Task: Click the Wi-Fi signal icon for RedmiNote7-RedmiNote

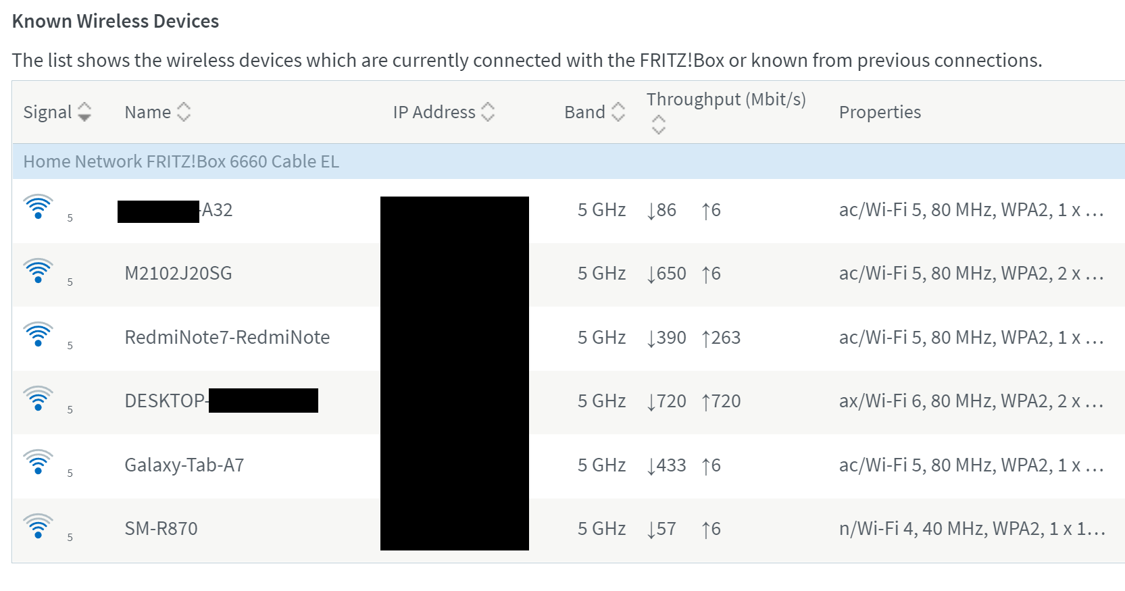Action: coord(38,334)
